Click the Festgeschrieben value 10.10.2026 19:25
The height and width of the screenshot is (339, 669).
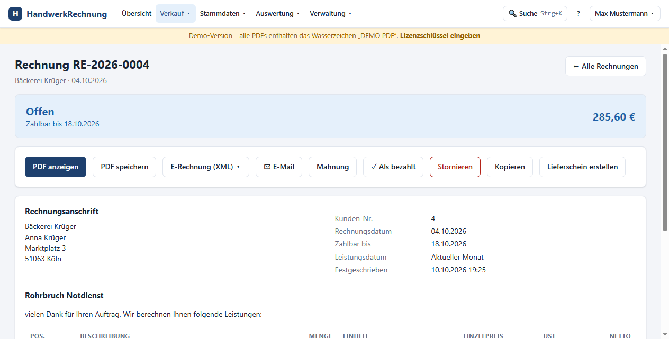pyautogui.click(x=458, y=270)
